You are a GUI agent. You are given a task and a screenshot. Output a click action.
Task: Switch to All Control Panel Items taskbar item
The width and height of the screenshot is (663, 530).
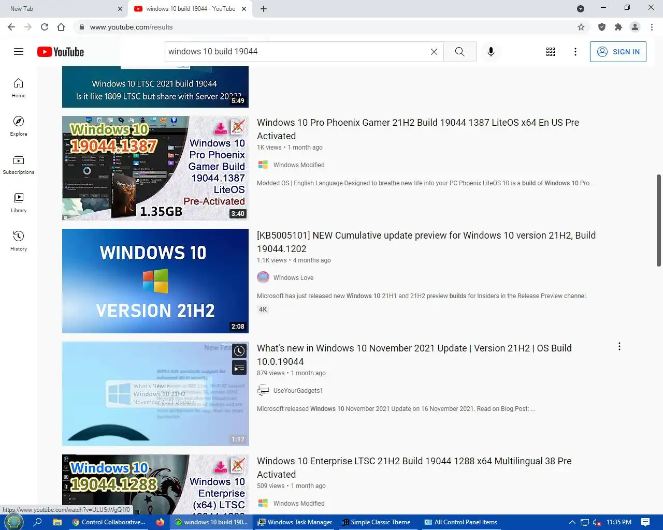[x=461, y=522]
